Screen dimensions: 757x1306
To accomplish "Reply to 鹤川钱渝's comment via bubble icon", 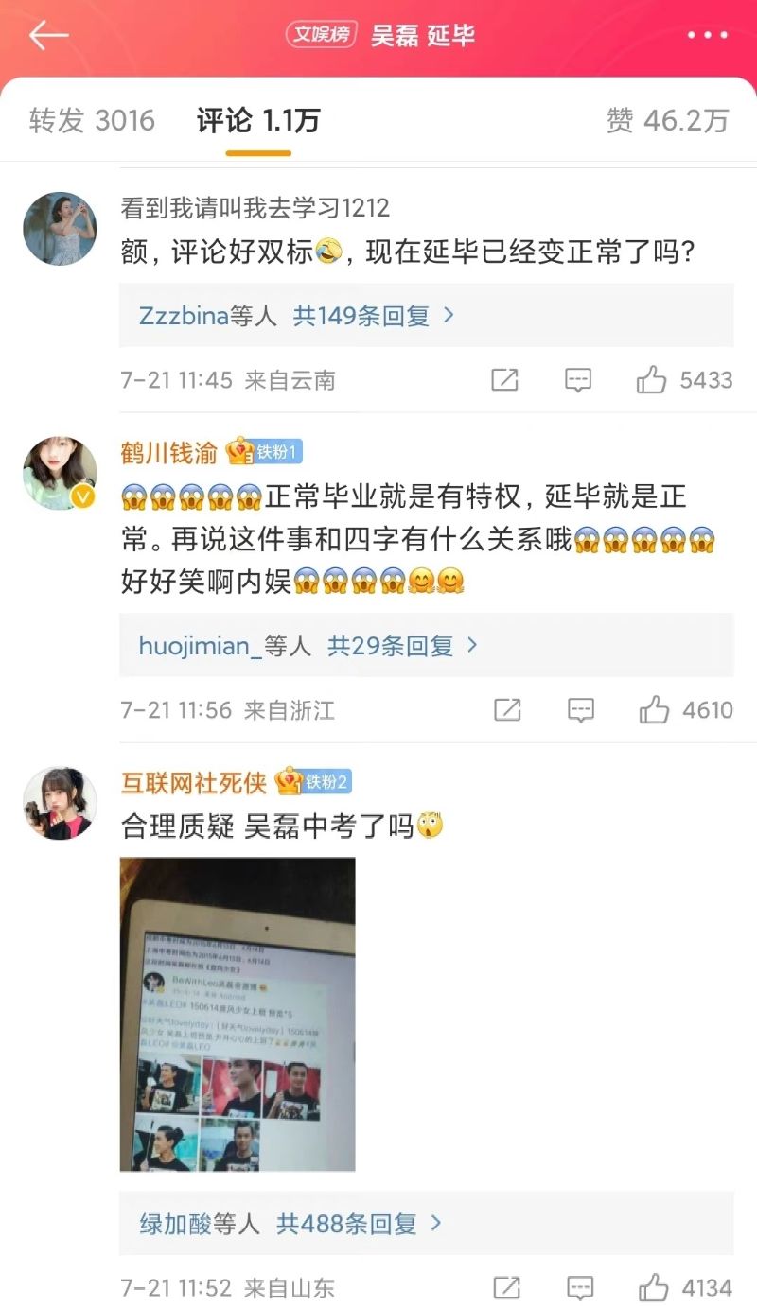I will pyautogui.click(x=581, y=709).
